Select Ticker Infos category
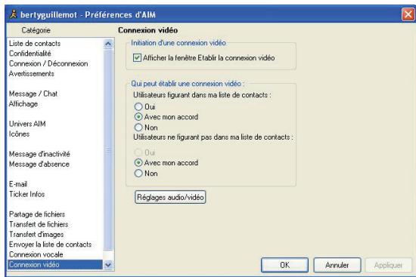416x277 pixels. tap(26, 194)
